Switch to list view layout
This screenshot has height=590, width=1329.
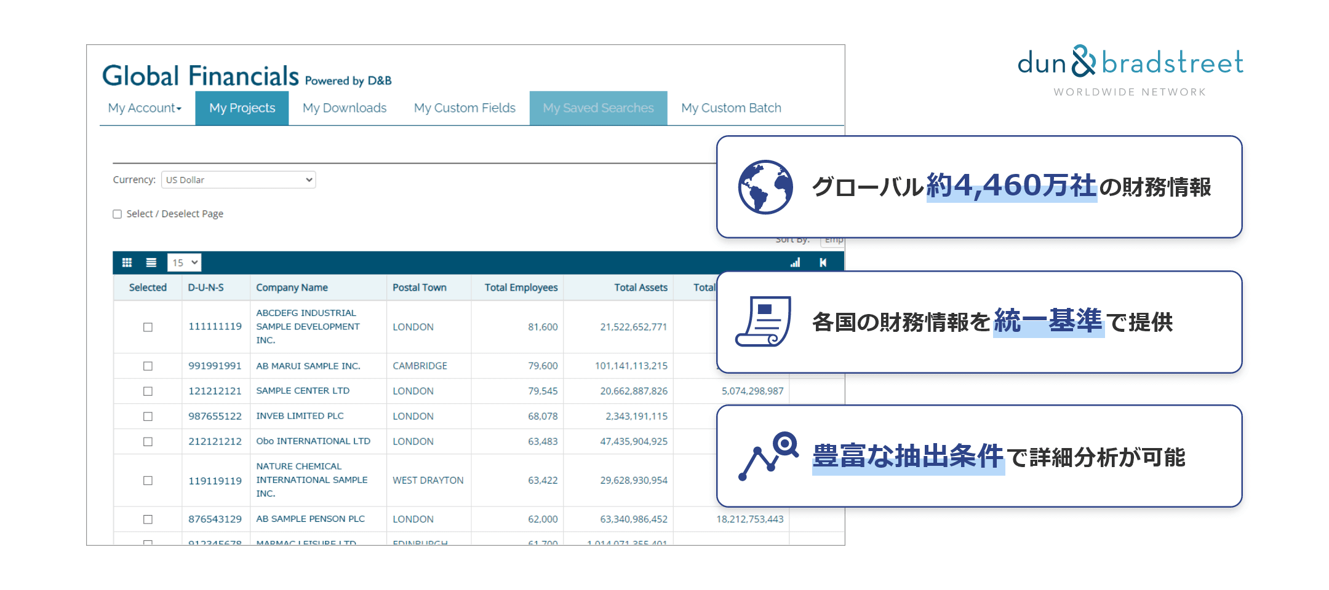point(150,262)
